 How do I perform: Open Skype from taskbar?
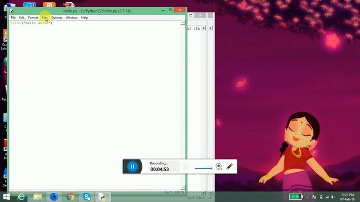tap(87, 197)
